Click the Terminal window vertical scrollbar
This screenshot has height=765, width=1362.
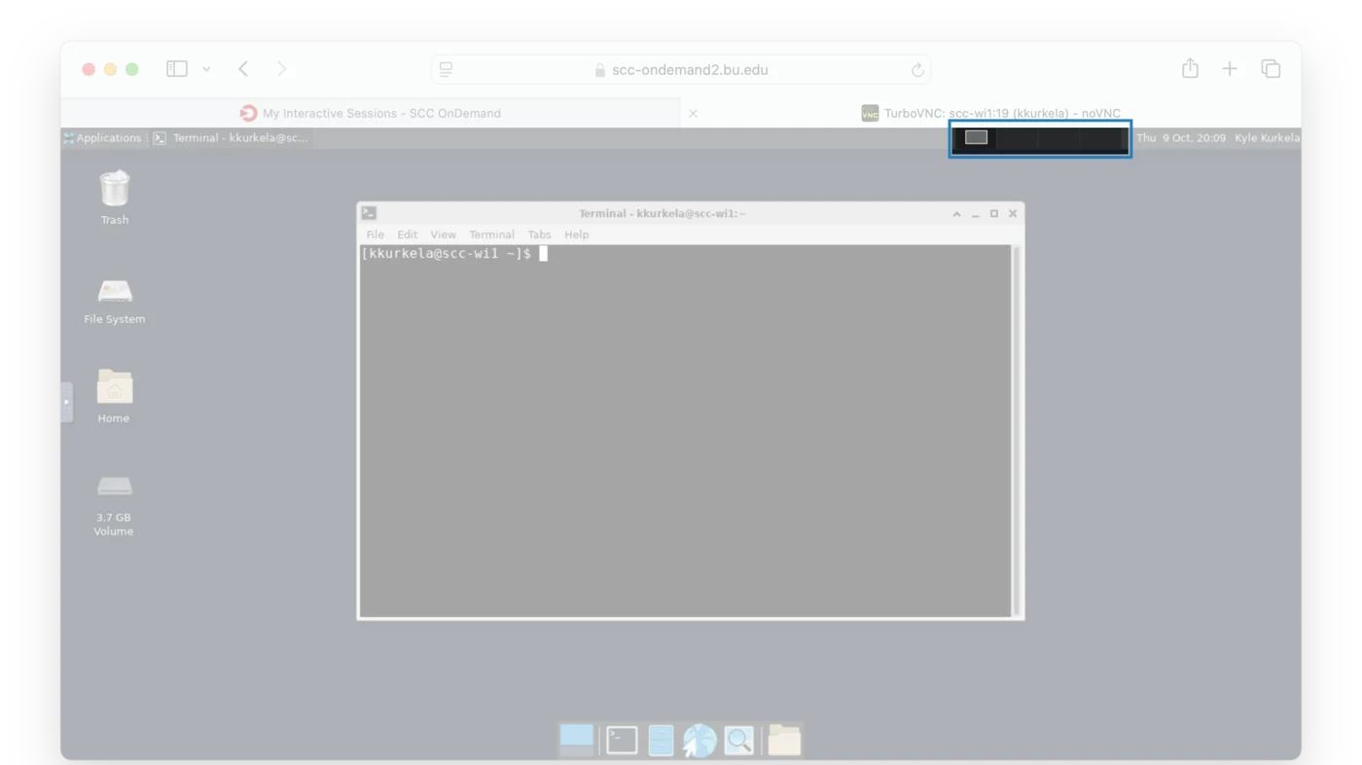coord(1017,431)
